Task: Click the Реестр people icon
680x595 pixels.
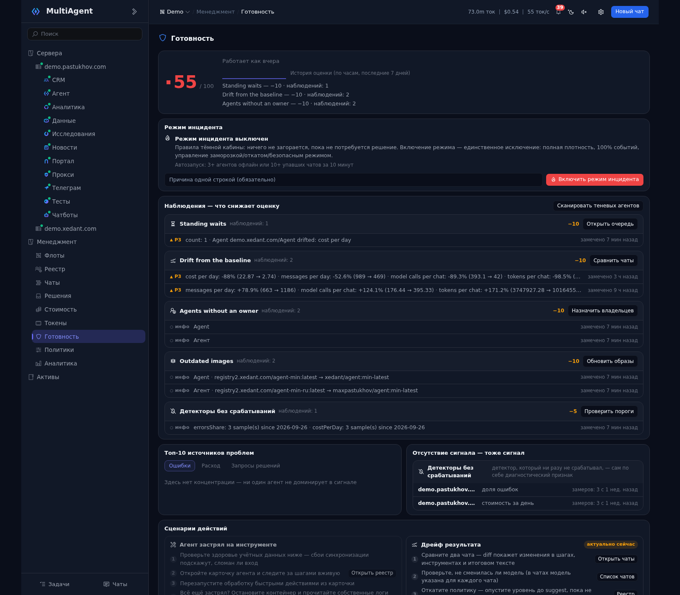Action: coord(39,269)
